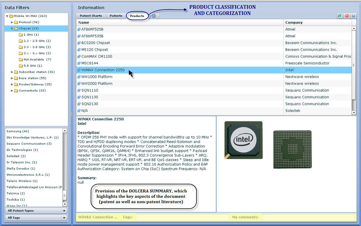Click the info icon beside the Products tab

153,16
